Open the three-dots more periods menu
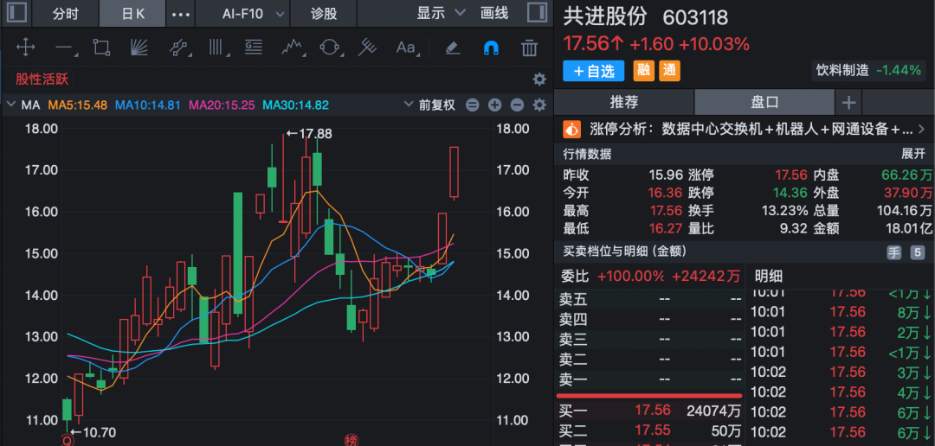 tap(181, 14)
